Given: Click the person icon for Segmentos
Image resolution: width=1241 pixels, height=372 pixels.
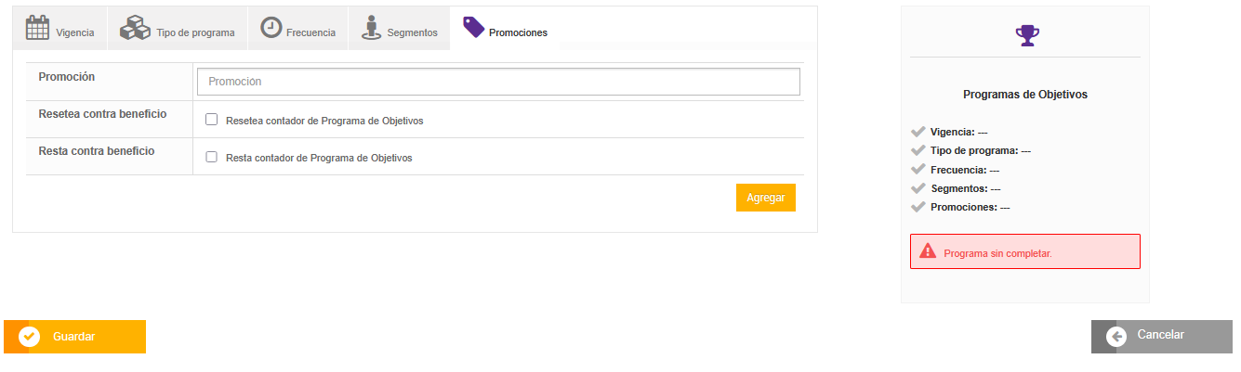Looking at the screenshot, I should pyautogui.click(x=371, y=28).
